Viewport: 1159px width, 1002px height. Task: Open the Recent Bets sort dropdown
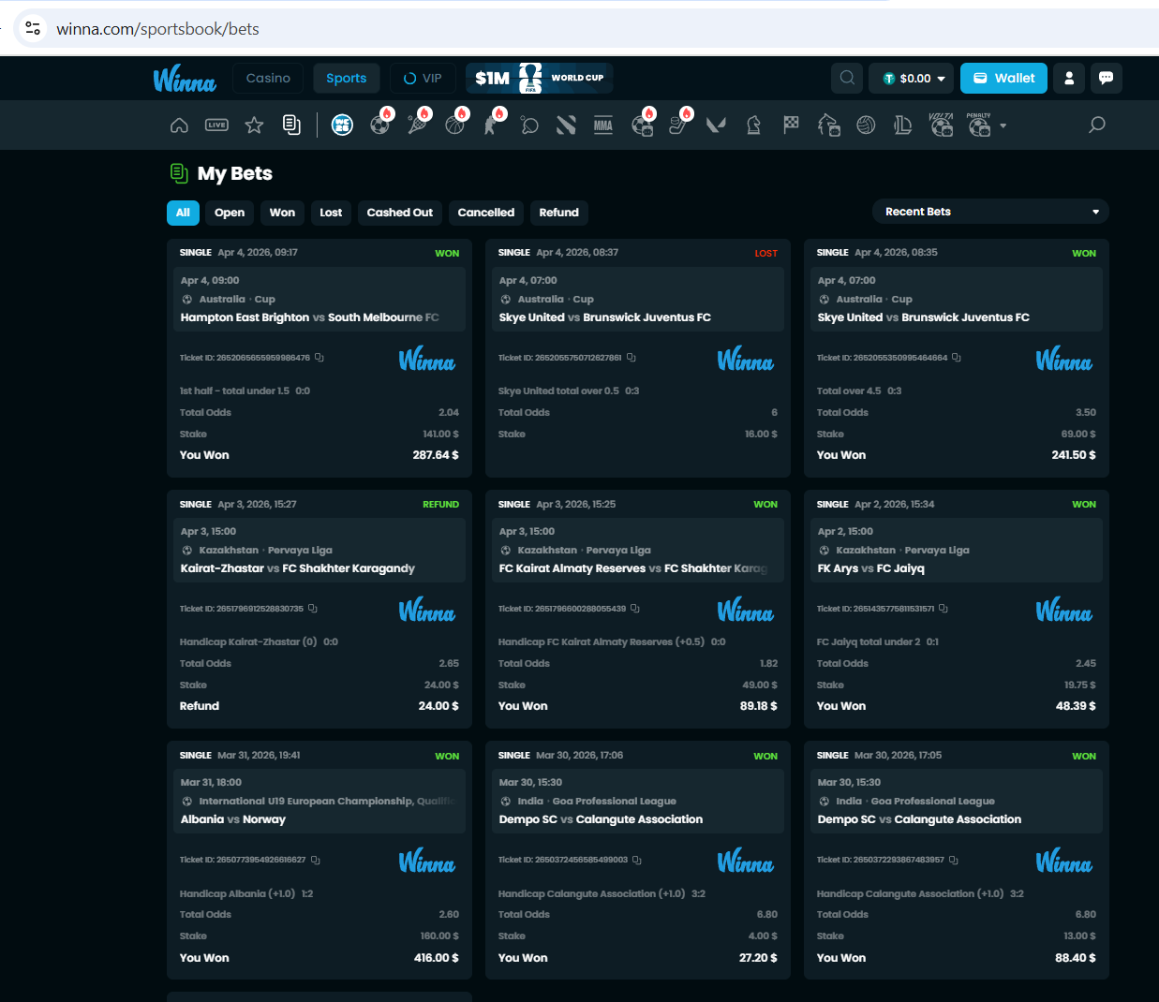point(990,212)
